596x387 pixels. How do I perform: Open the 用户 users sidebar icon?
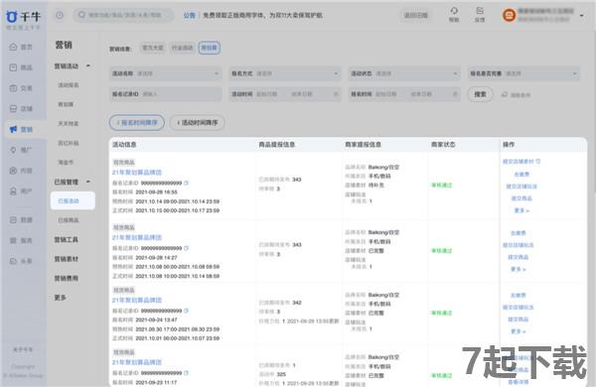(x=13, y=192)
